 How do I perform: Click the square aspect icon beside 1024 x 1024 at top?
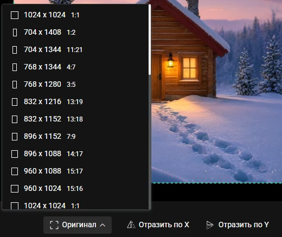click(x=15, y=15)
